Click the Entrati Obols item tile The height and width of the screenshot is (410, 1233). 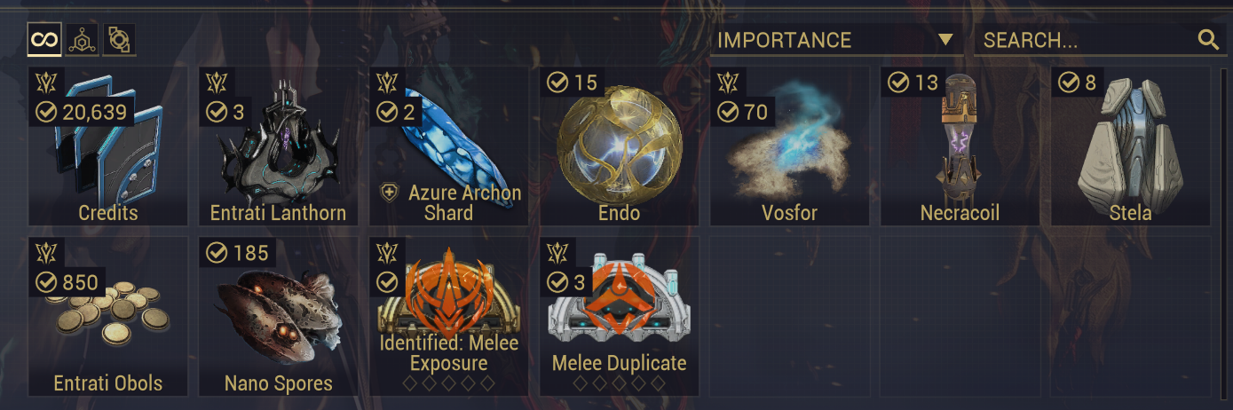108,316
